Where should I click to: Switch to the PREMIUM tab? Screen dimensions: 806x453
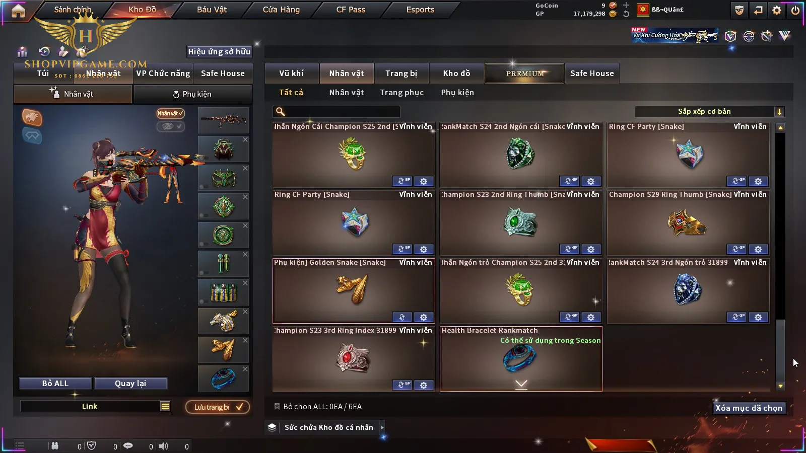coord(524,73)
